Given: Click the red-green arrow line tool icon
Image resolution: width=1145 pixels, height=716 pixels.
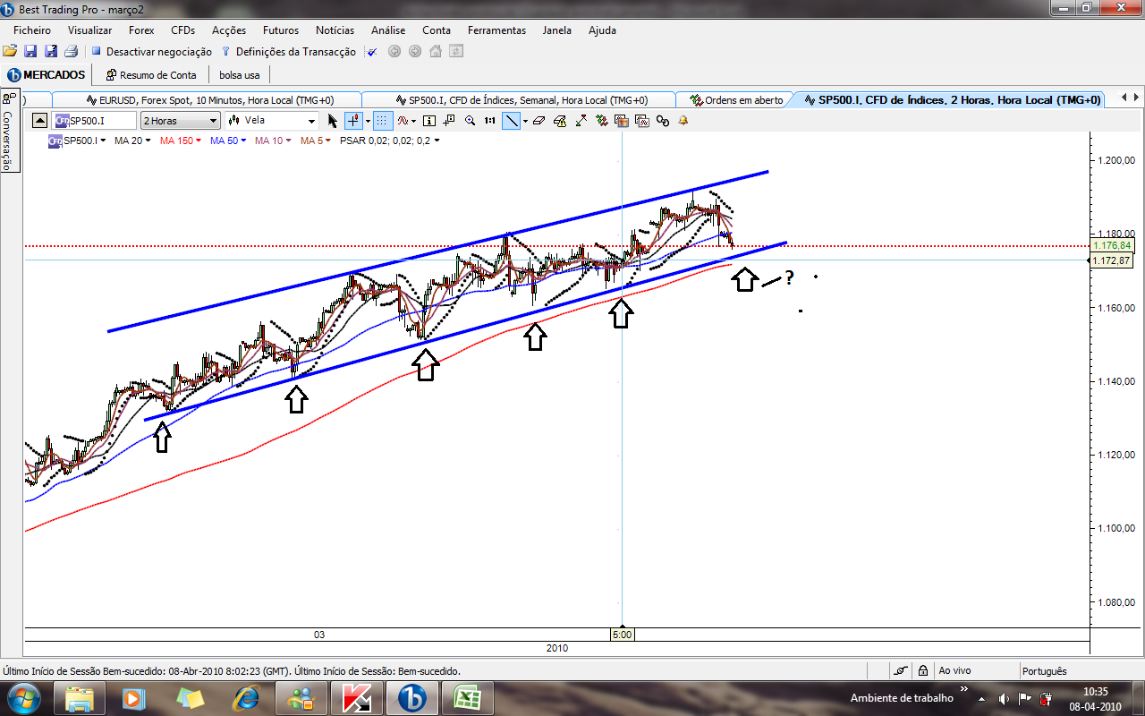Looking at the screenshot, I should [581, 121].
